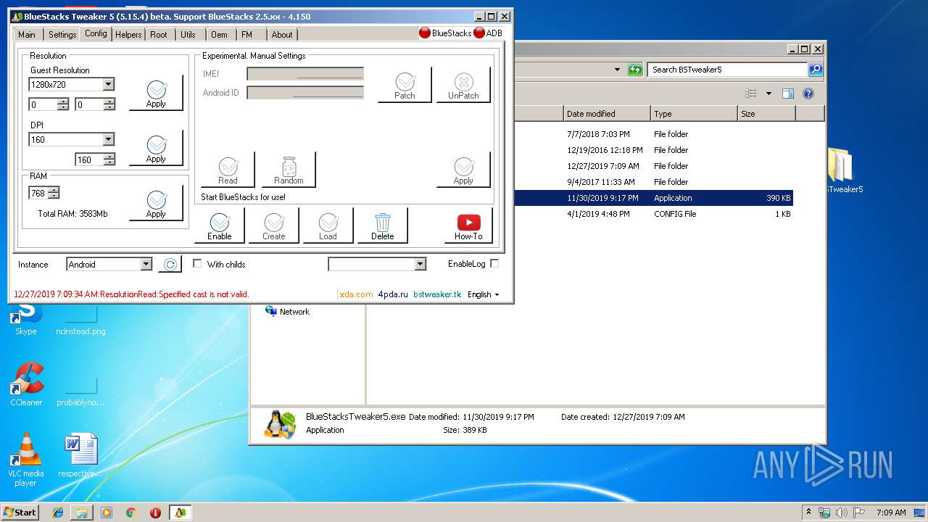Click the Explorer search magnifier icon
The height and width of the screenshot is (522, 928).
click(816, 70)
